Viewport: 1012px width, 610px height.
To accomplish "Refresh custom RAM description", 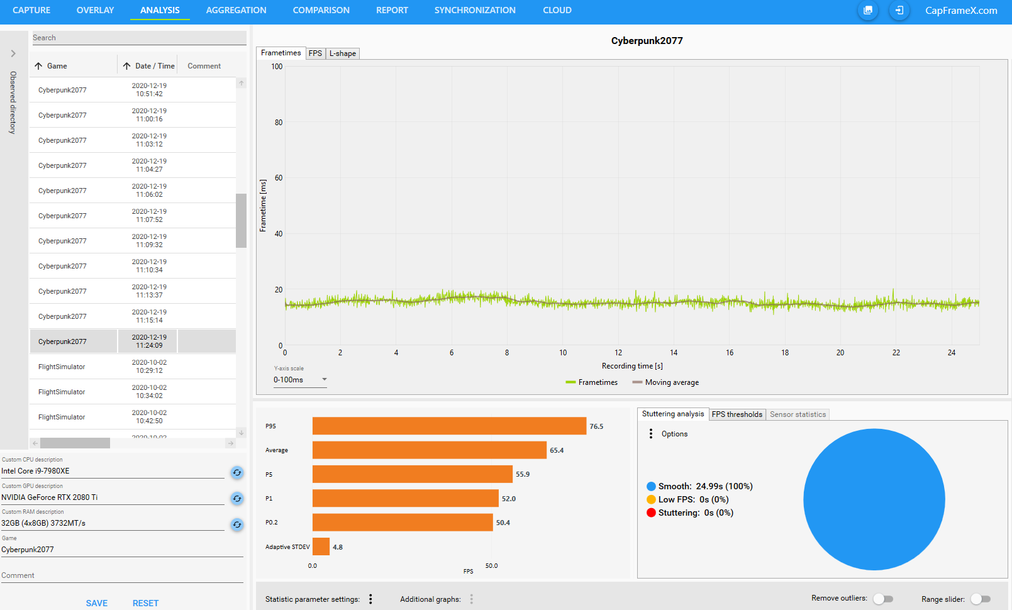I will click(x=237, y=524).
